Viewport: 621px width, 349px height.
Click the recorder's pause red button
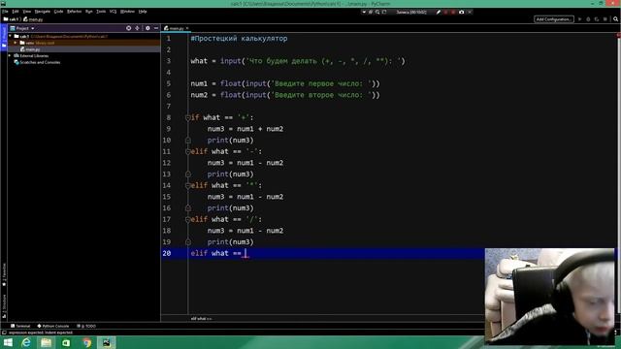pyautogui.click(x=446, y=12)
